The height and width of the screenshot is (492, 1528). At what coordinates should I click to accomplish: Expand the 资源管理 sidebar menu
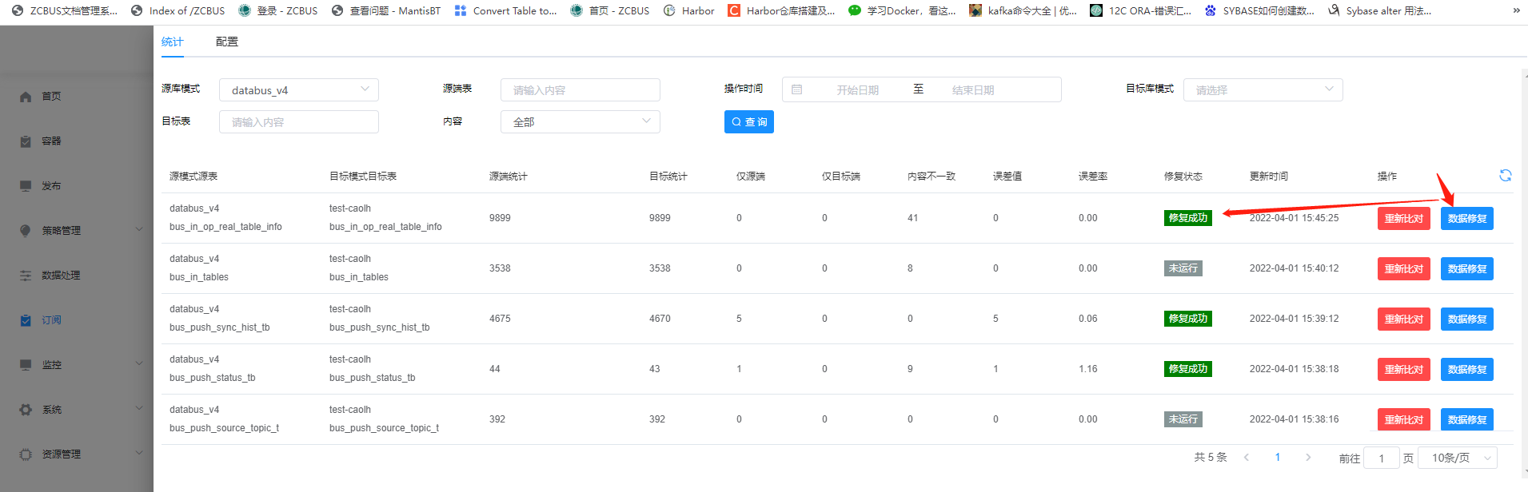pos(139,454)
